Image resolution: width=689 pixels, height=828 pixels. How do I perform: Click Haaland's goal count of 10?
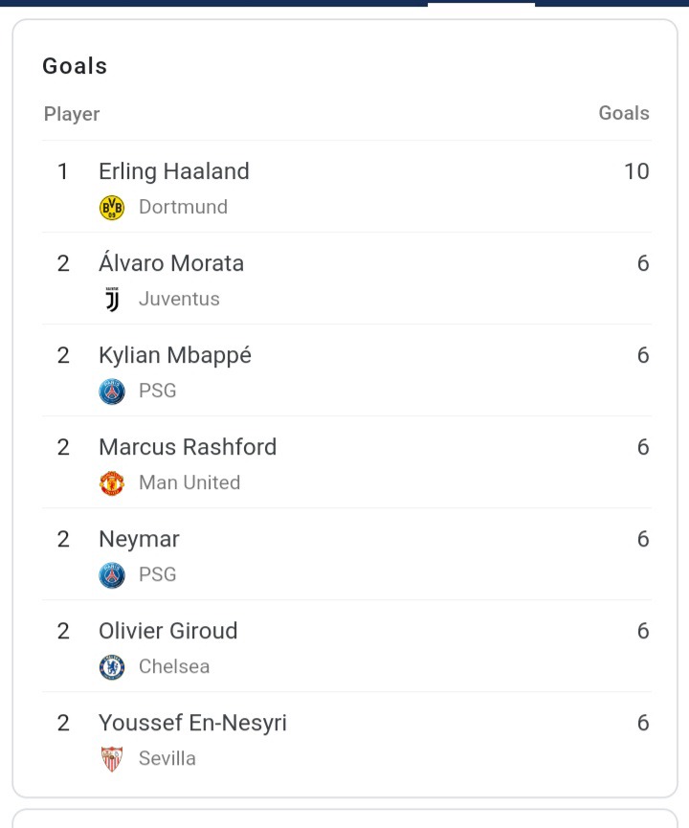coord(636,171)
